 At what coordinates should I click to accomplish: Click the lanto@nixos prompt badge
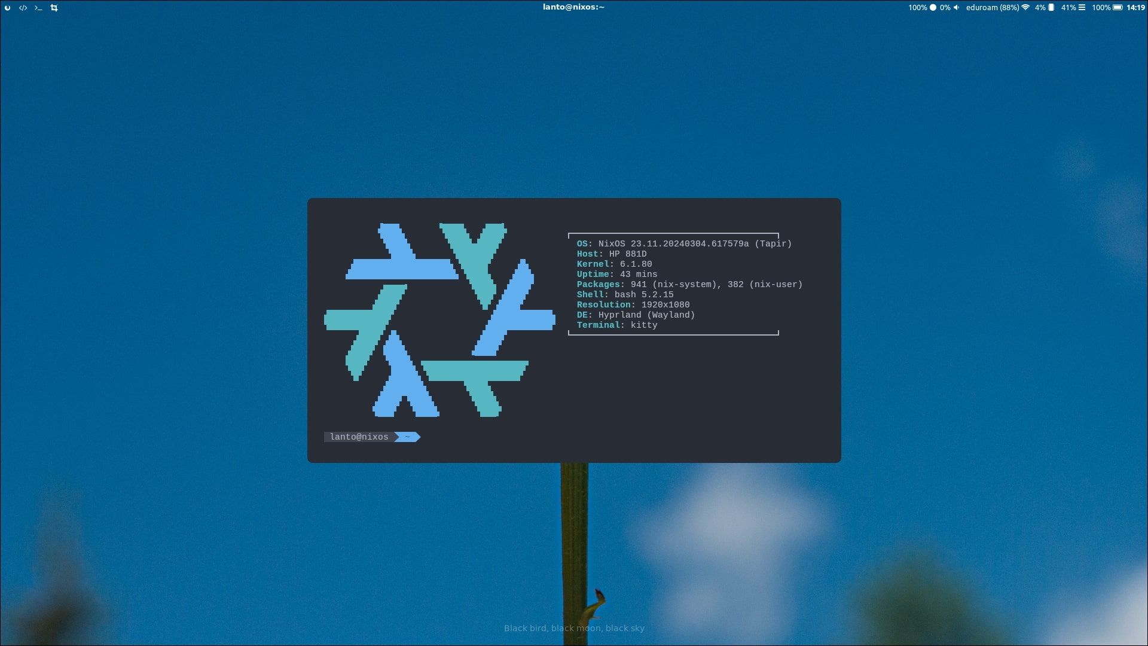(x=359, y=437)
